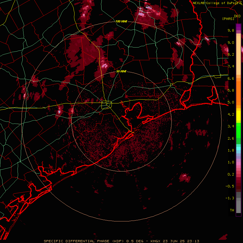Click the 100 NMI range ring label
The width and height of the screenshot is (243, 243).
(121, 21)
